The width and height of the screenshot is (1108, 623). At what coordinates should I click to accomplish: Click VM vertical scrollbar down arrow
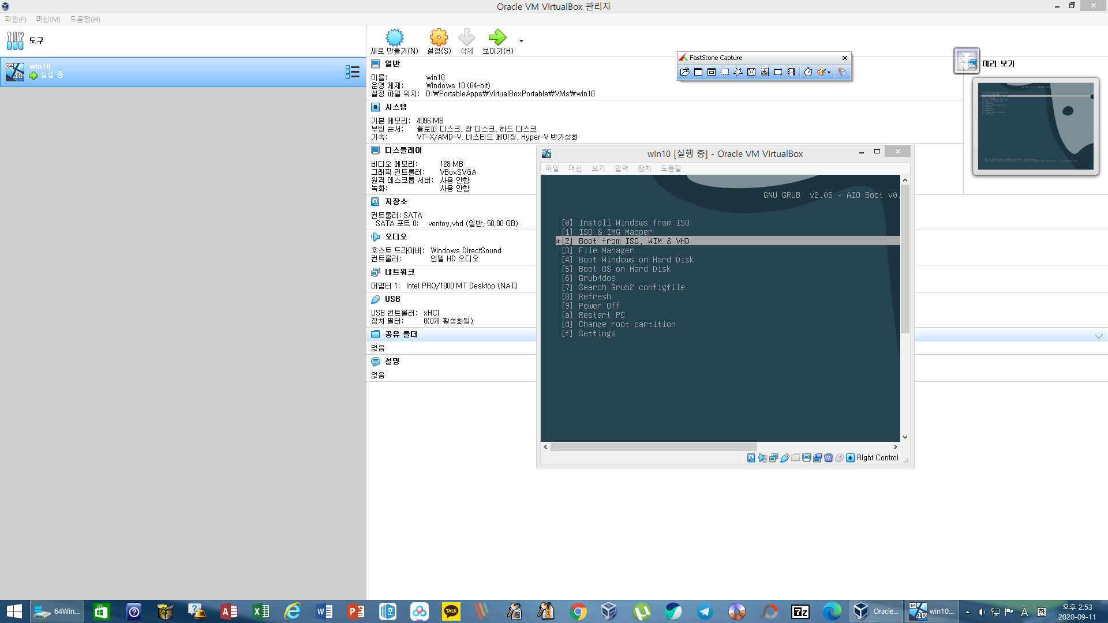coord(905,437)
